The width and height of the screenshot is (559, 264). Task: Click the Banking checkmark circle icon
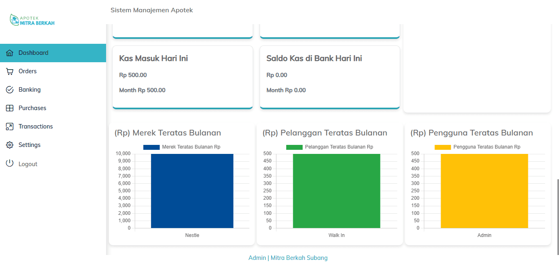point(10,90)
